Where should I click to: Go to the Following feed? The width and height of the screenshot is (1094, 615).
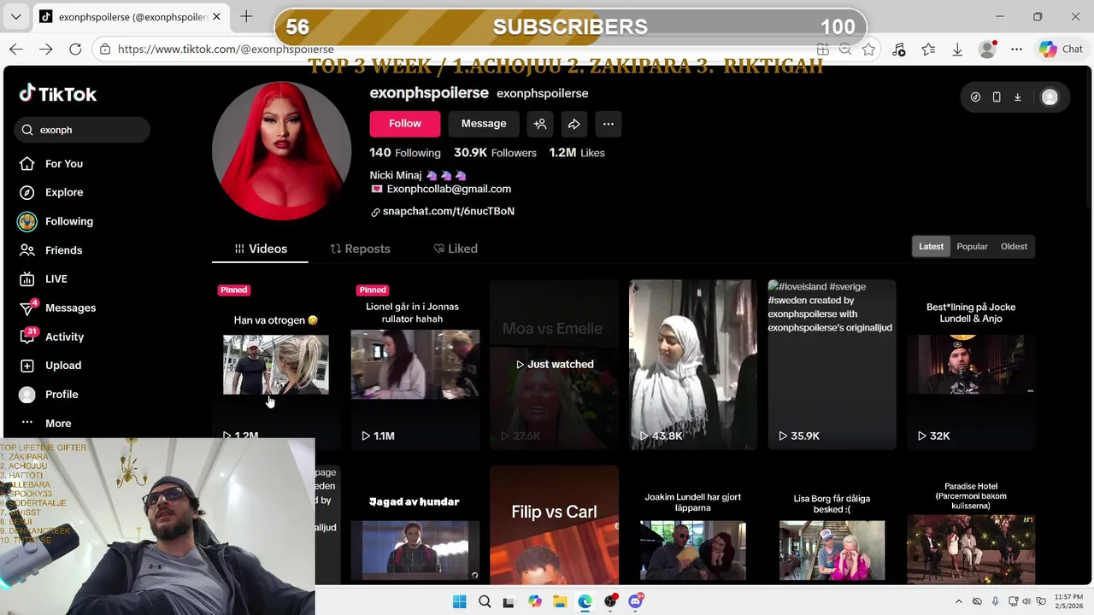(x=56, y=222)
